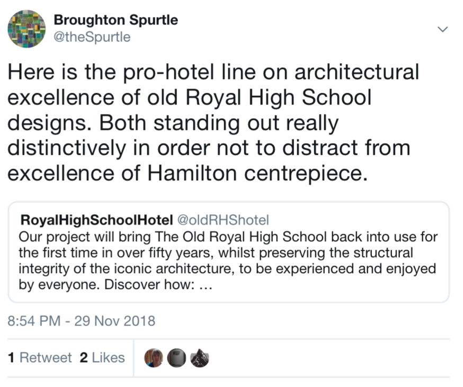
Task: Open second liker's dark grey avatar
Action: tap(176, 358)
